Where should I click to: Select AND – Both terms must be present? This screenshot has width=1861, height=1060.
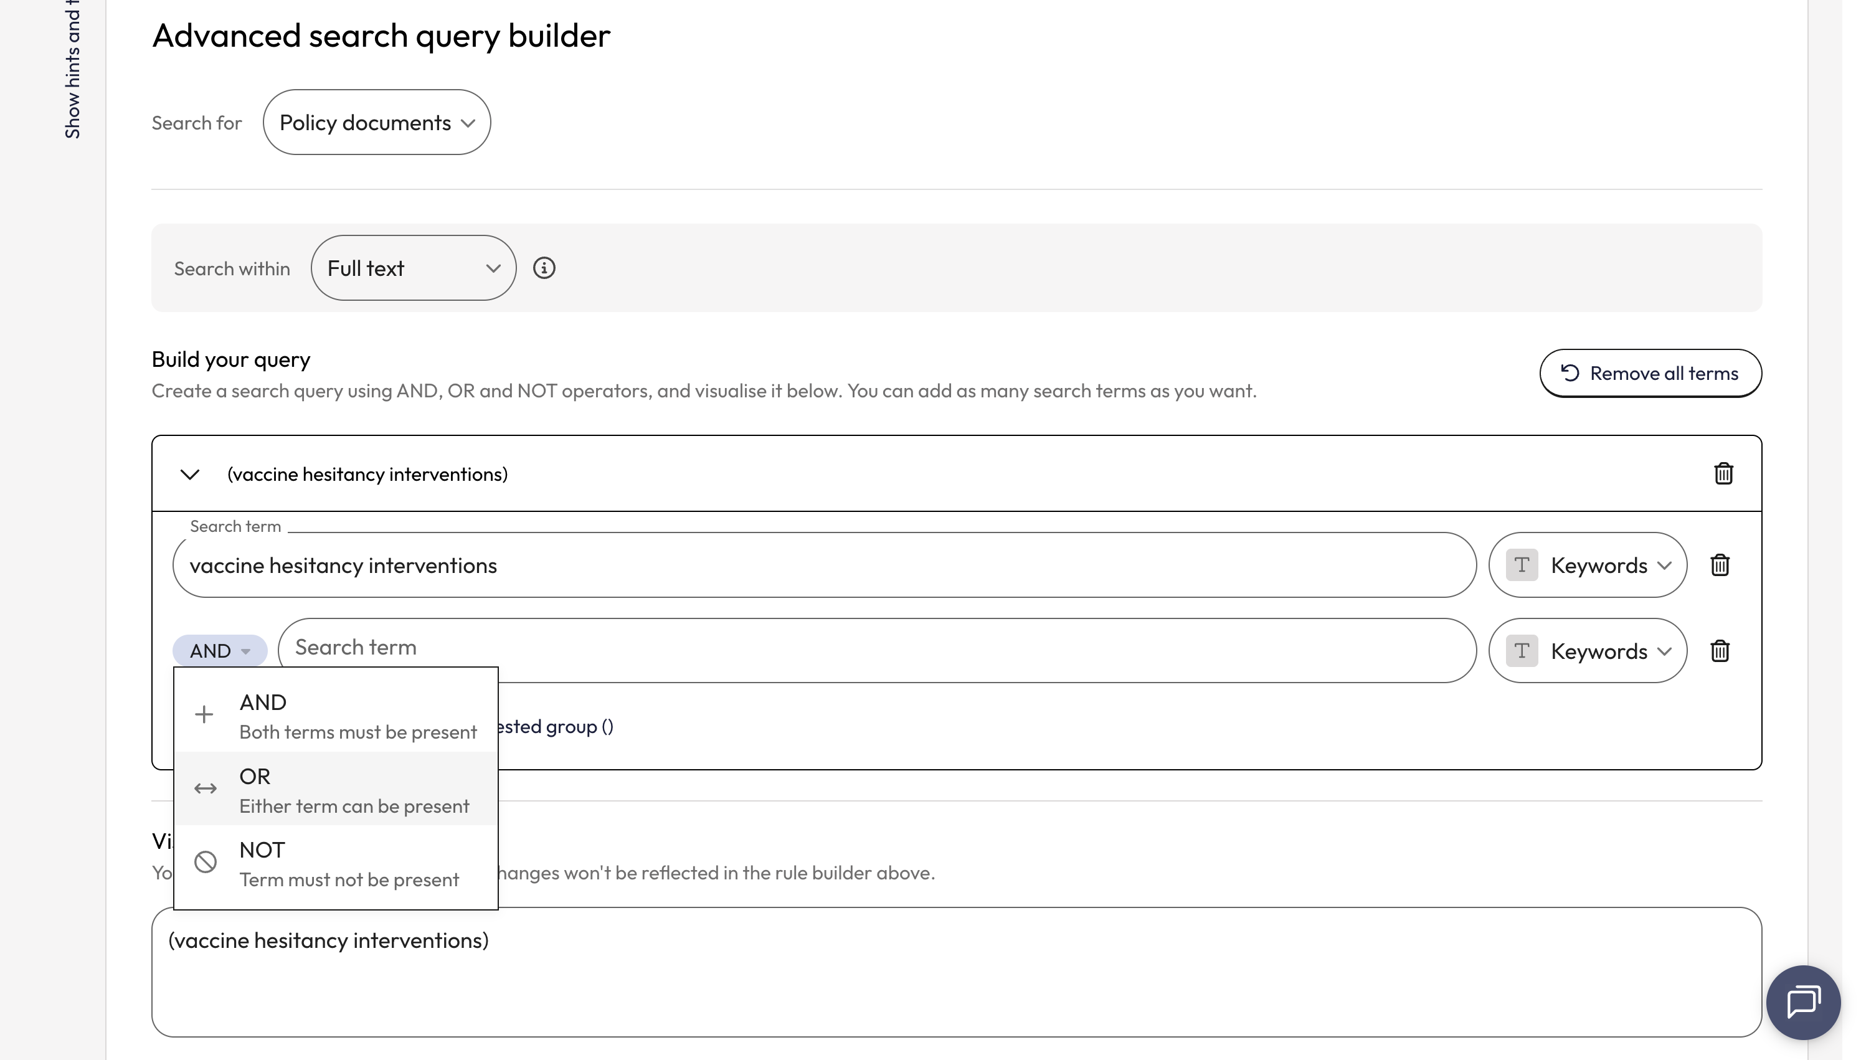pyautogui.click(x=336, y=716)
